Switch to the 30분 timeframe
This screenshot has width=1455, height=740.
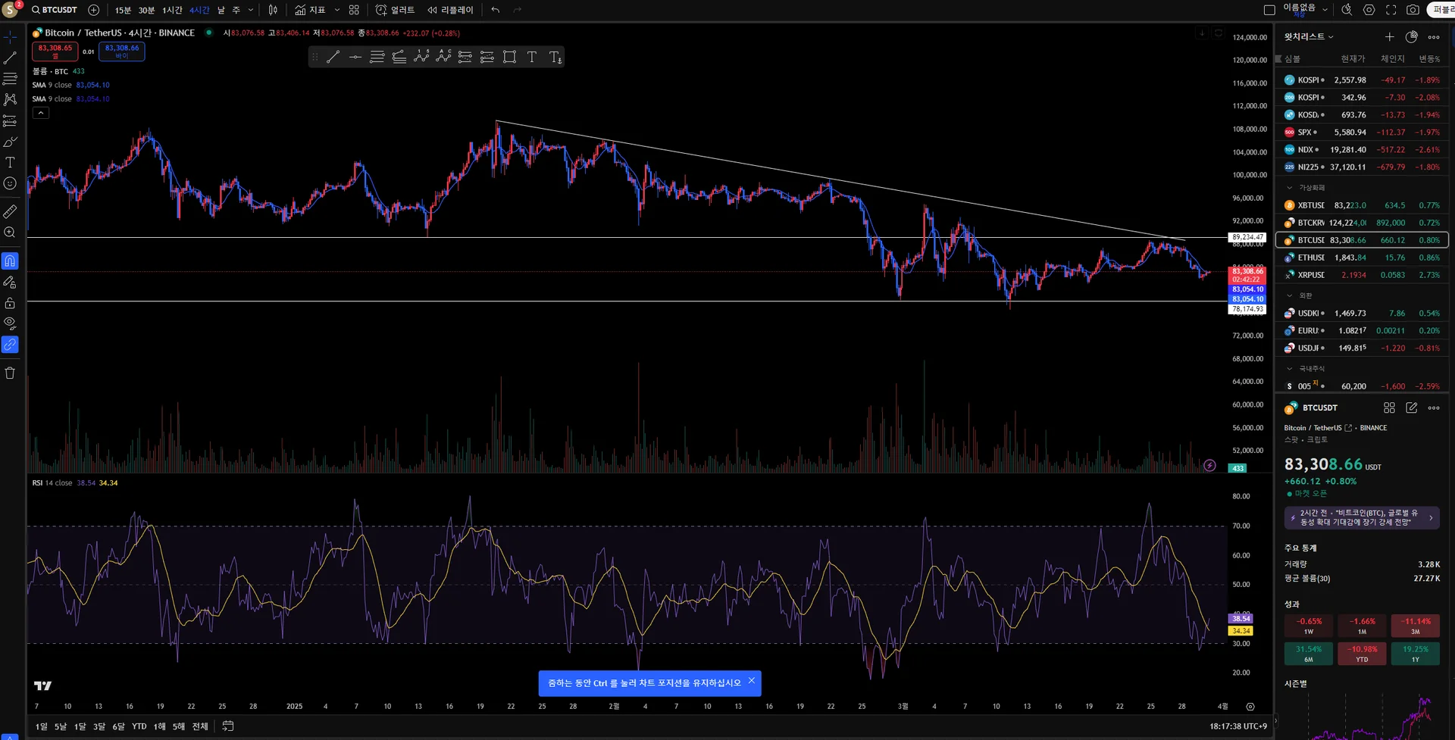tap(146, 10)
